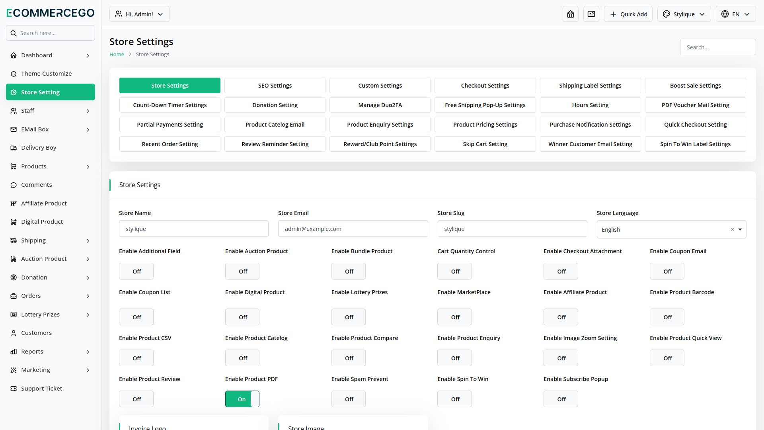
Task: Open Spin To Win Label Settings tab
Action: pyautogui.click(x=695, y=144)
